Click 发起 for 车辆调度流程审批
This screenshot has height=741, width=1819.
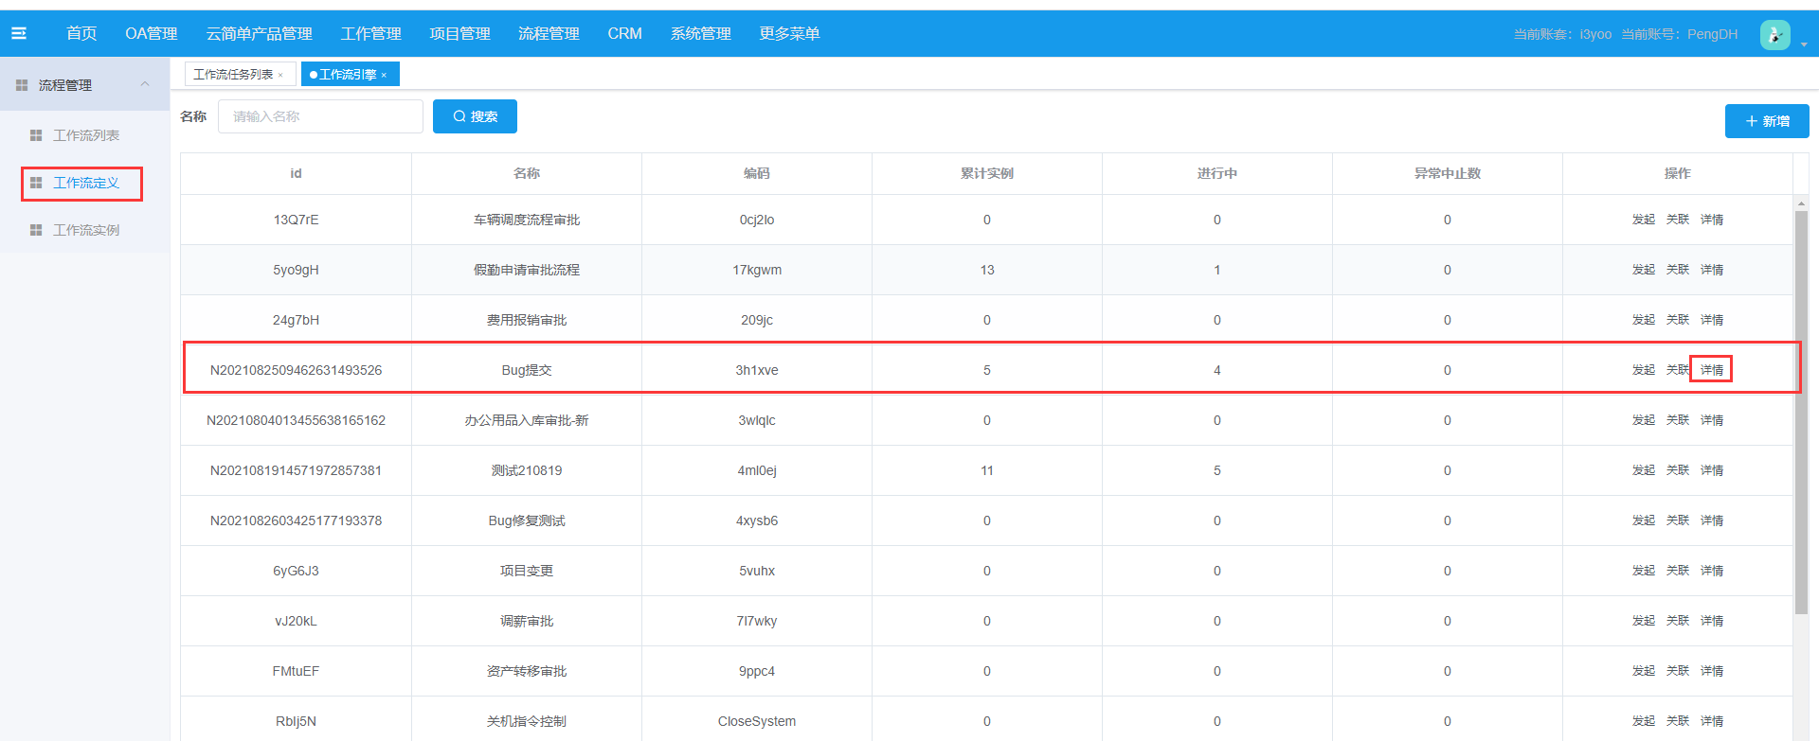click(x=1644, y=220)
